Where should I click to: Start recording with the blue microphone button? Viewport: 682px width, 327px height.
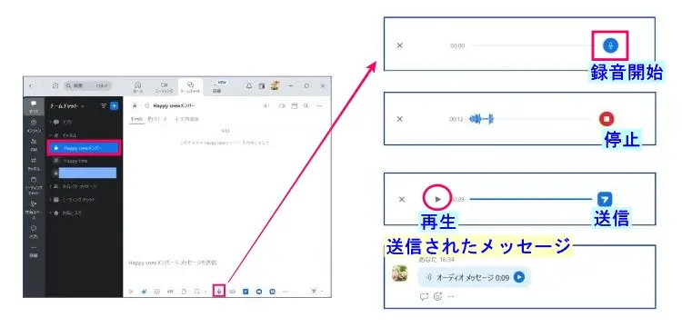610,45
